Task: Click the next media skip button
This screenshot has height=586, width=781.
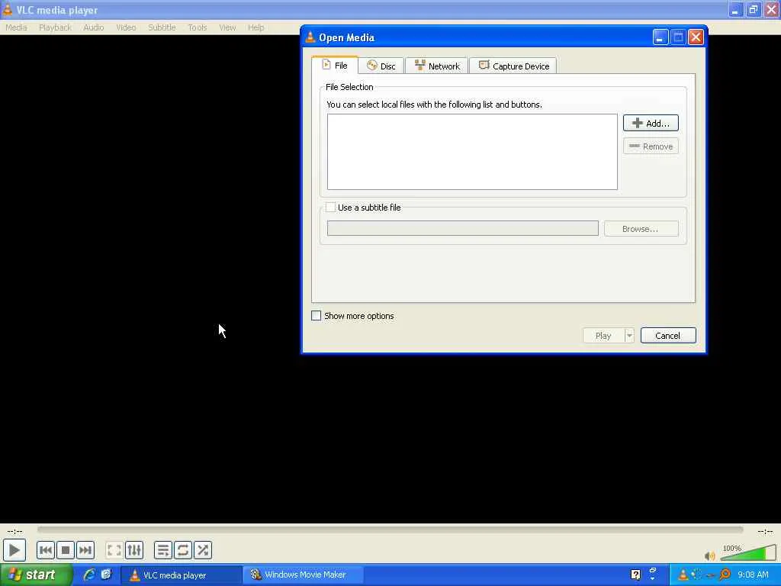Action: coord(85,550)
